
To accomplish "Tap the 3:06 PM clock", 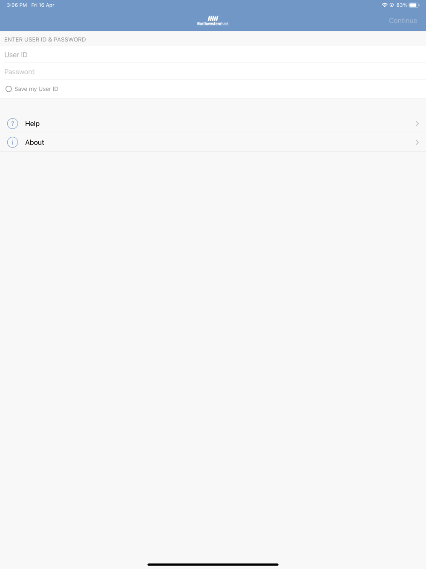I will pos(17,5).
